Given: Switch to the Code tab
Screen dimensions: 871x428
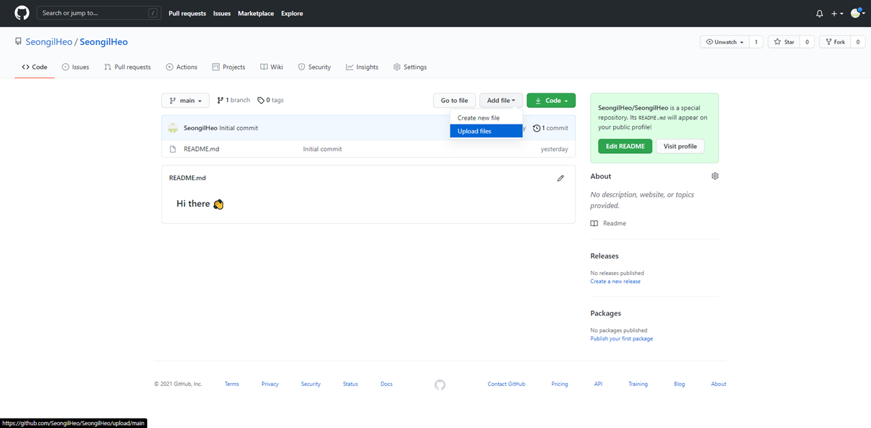Looking at the screenshot, I should [35, 67].
